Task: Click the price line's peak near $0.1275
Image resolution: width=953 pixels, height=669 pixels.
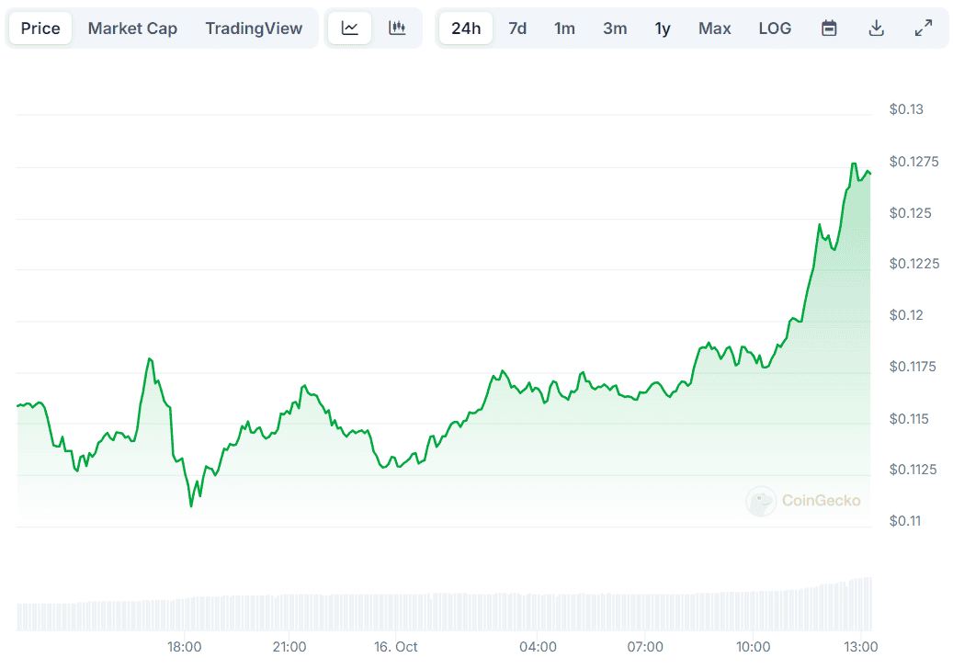Action: pos(855,164)
